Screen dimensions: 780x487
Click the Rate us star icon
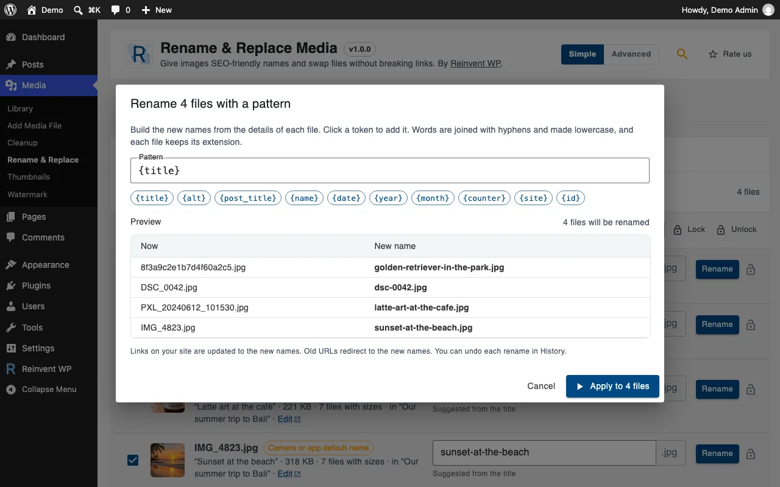713,54
